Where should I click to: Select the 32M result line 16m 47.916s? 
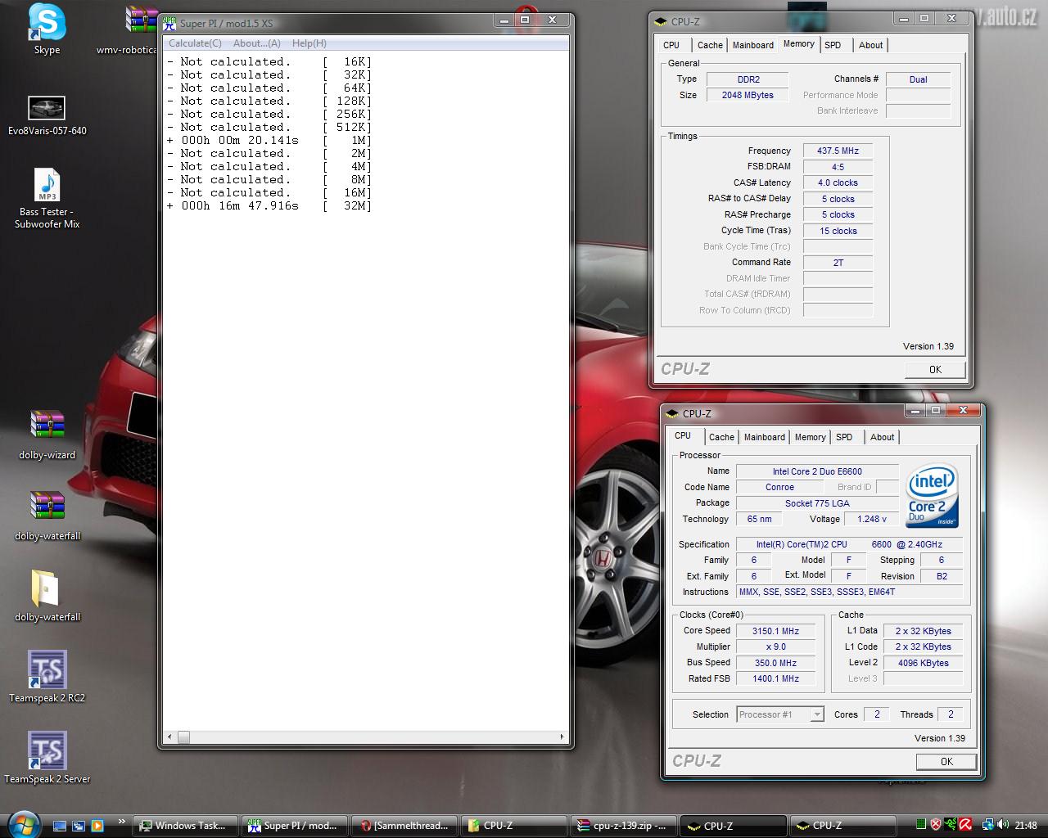[269, 205]
